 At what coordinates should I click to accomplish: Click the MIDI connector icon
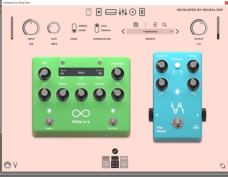pos(6,165)
